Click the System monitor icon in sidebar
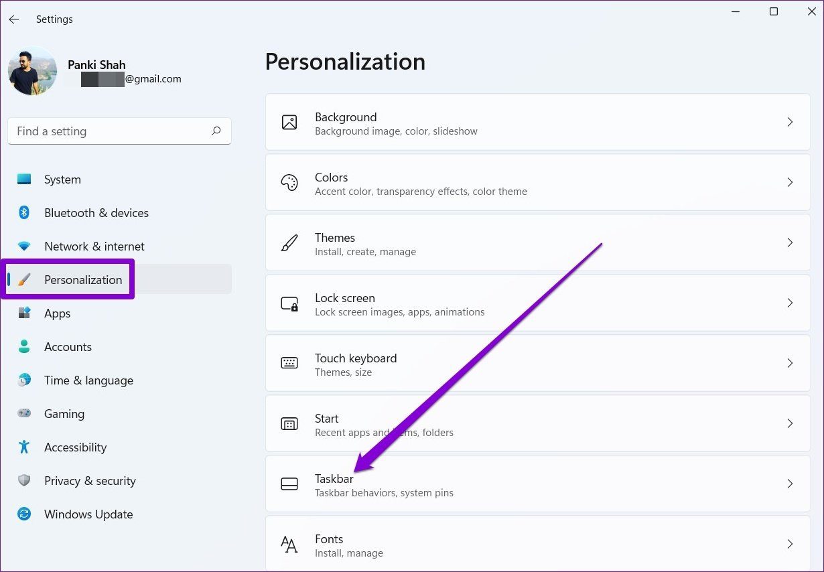 click(24, 180)
